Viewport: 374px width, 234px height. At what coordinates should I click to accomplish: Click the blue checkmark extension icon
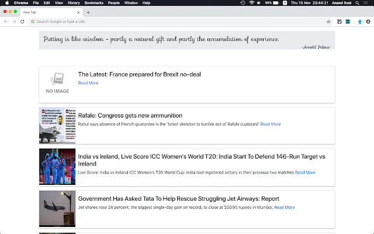click(x=339, y=21)
